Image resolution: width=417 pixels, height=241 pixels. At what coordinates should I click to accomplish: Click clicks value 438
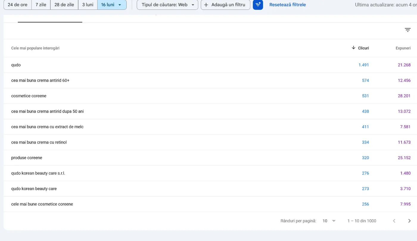tap(365, 111)
